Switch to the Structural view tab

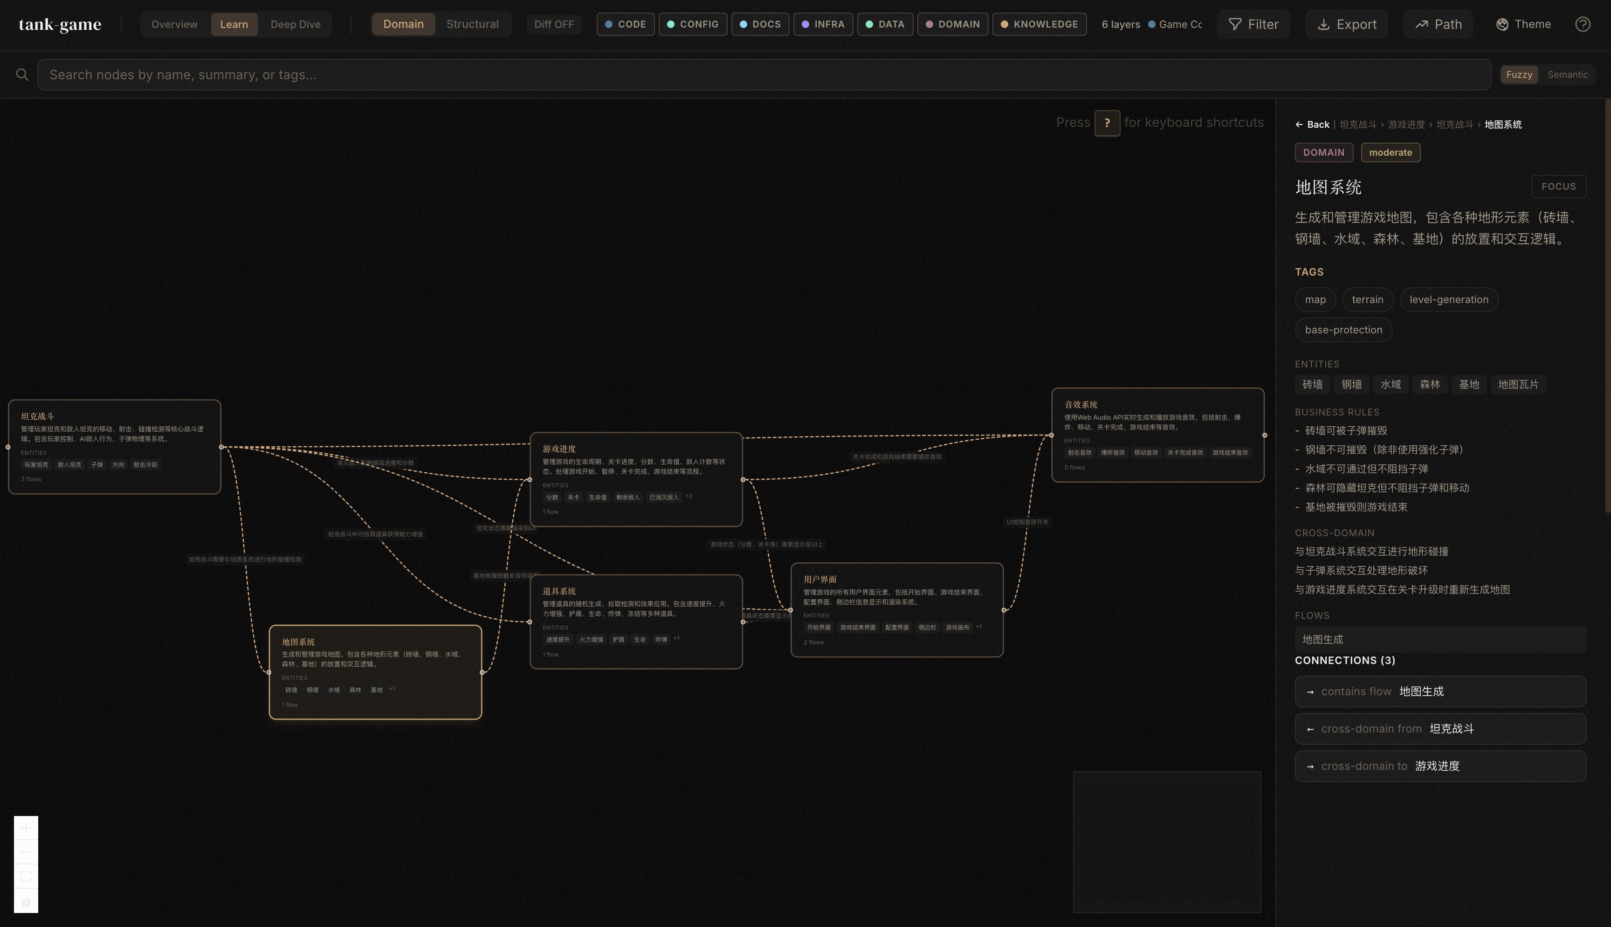(472, 24)
